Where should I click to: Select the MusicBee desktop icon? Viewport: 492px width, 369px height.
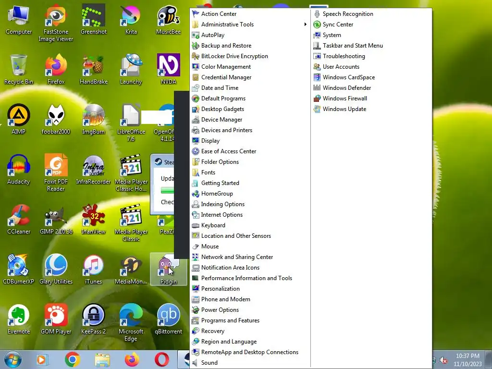point(169,20)
